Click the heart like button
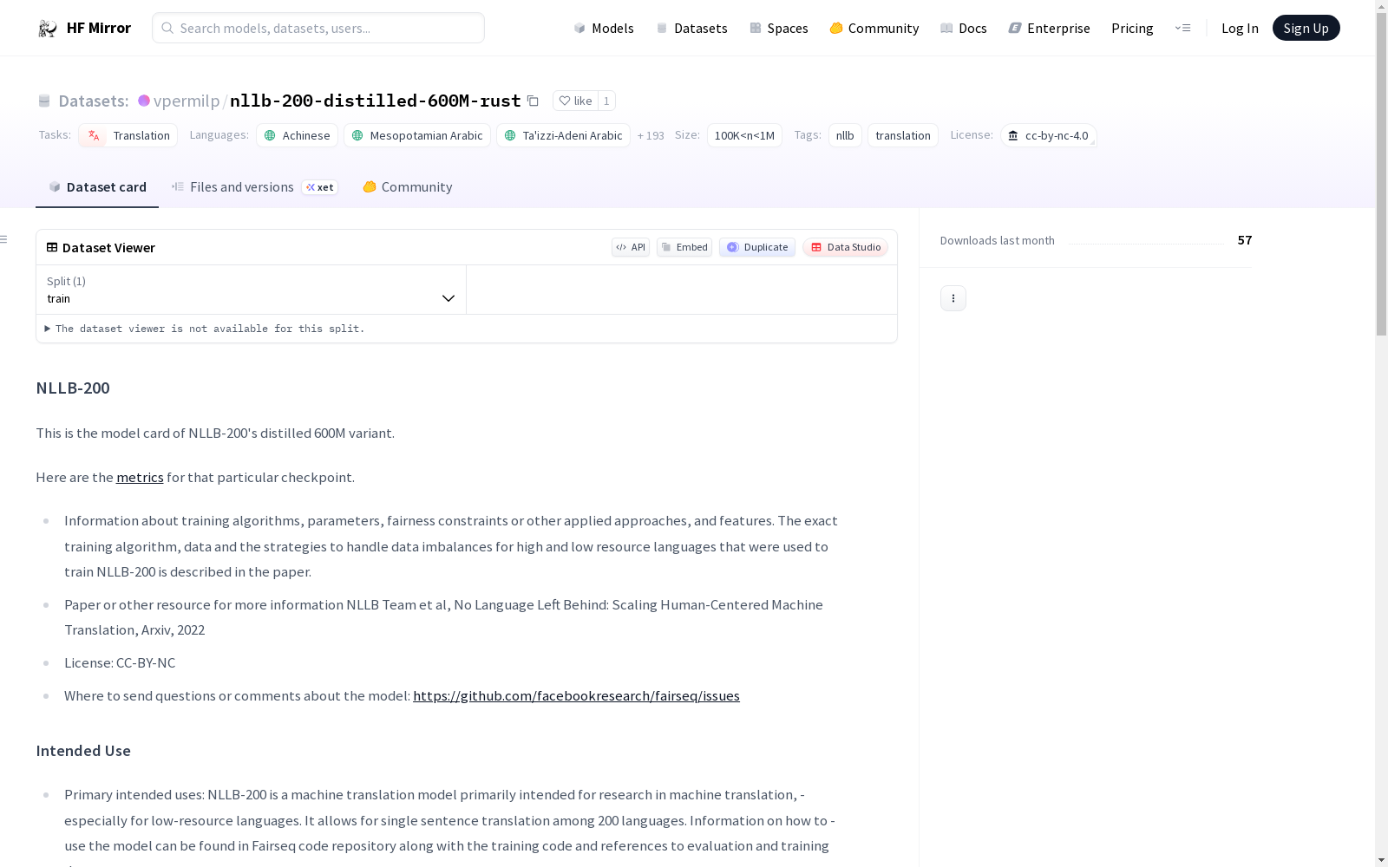The width and height of the screenshot is (1388, 867). (575, 101)
